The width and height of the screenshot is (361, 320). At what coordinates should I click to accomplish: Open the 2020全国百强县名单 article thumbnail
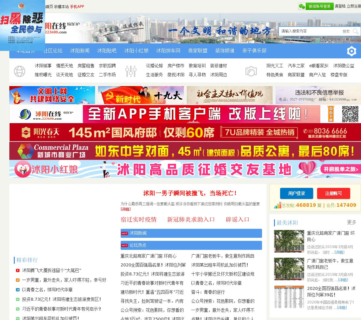[289, 297]
